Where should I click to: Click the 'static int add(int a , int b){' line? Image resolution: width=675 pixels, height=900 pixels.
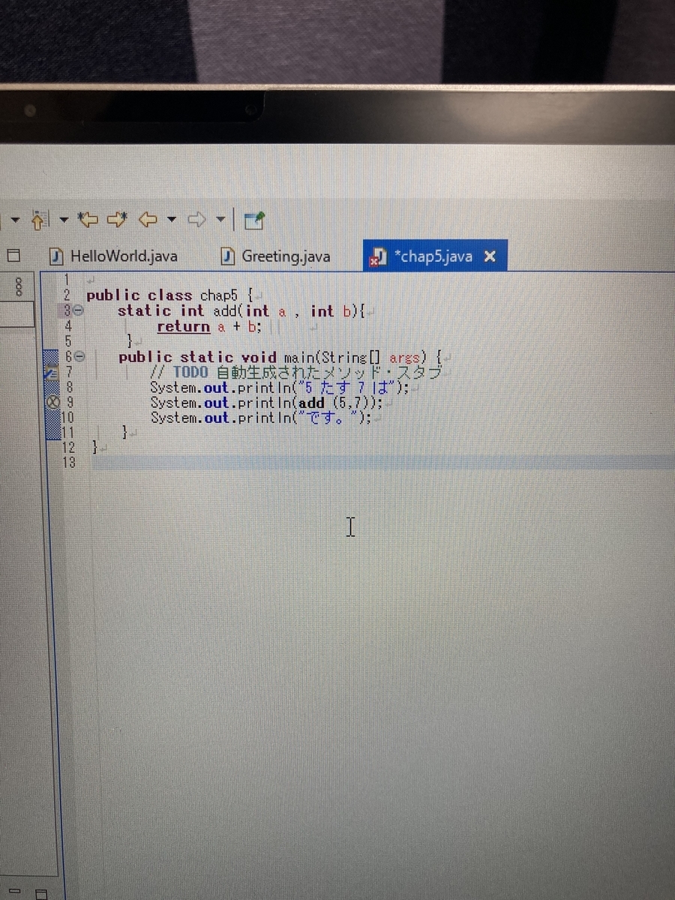(240, 310)
